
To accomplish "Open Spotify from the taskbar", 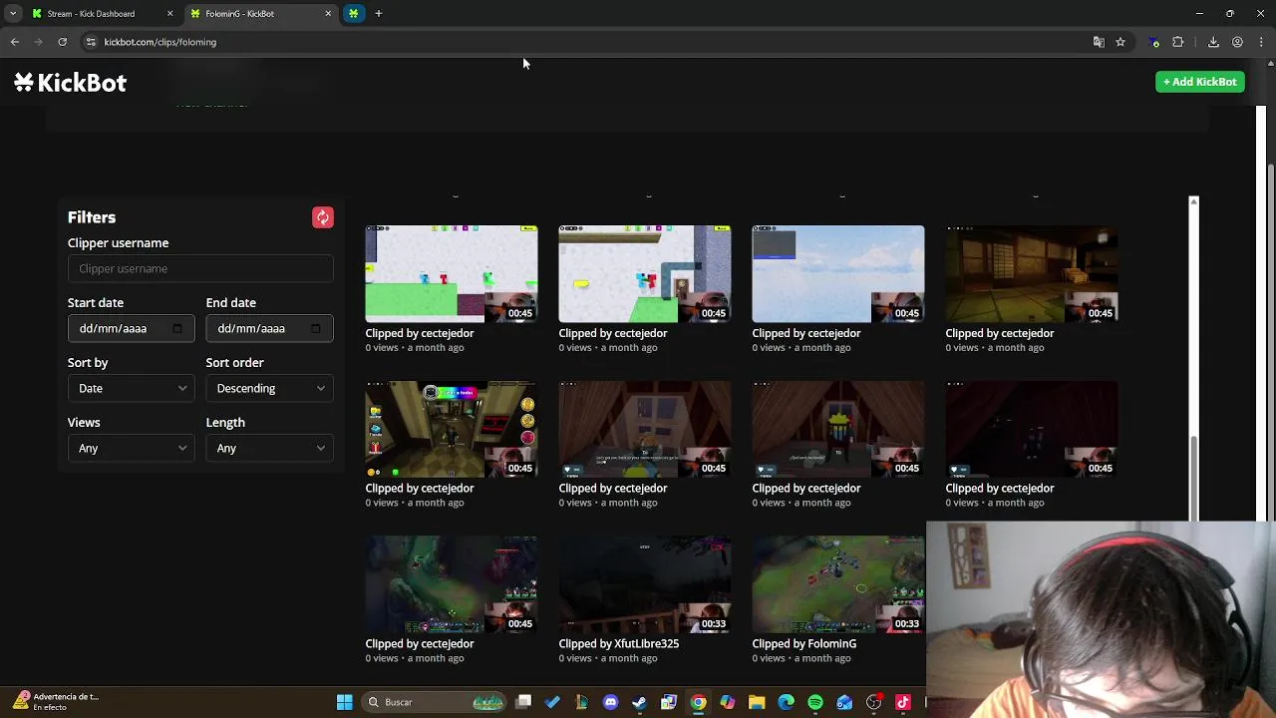I will pyautogui.click(x=815, y=702).
